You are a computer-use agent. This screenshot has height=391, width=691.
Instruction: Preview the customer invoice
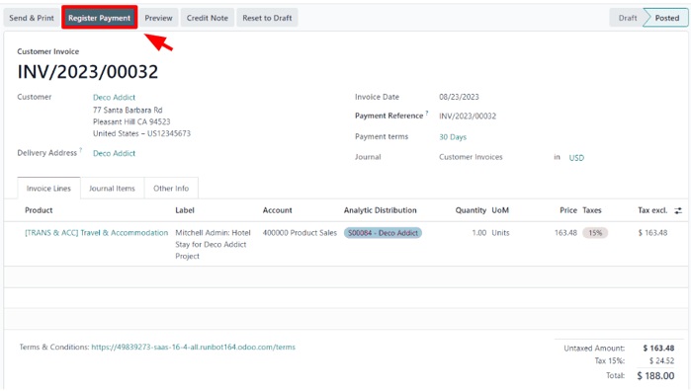[x=158, y=18]
